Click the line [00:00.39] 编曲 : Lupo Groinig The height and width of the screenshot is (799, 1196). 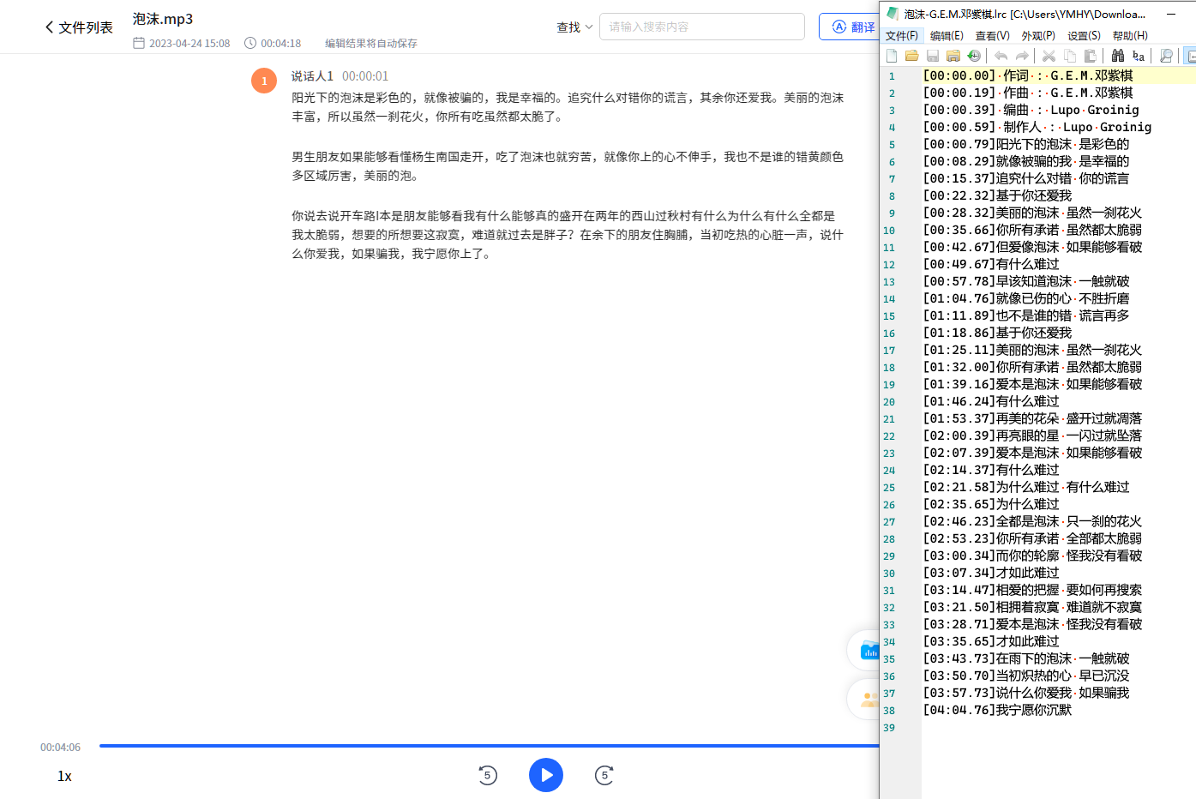pos(1031,110)
